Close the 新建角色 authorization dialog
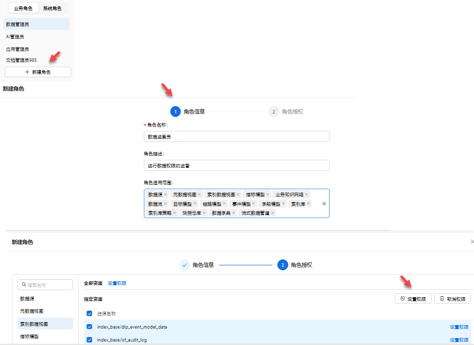Viewport: 474px width, 345px height. point(472,241)
